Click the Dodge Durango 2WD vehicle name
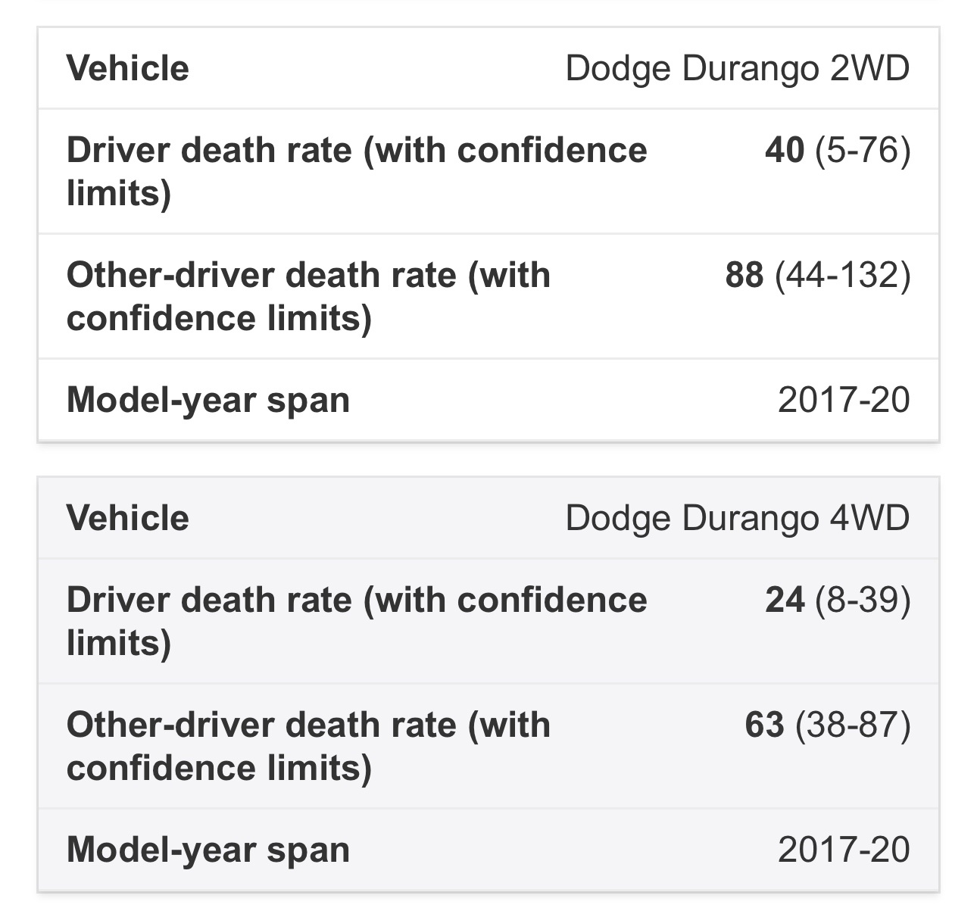This screenshot has height=911, width=977. (737, 69)
